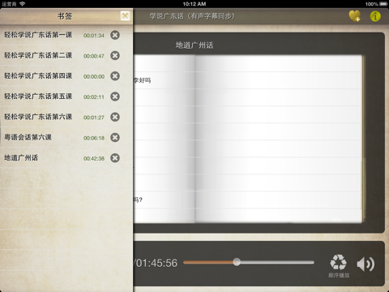Mute the audio with speaker icon
The height and width of the screenshot is (292, 389).
(x=365, y=264)
